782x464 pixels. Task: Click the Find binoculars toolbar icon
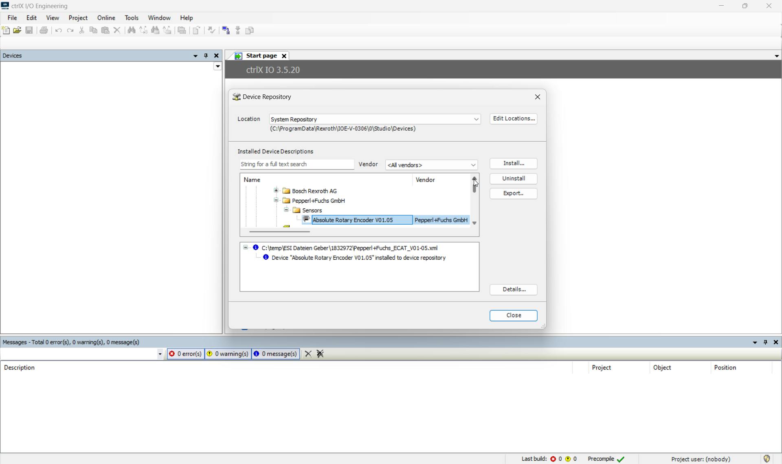pos(132,31)
